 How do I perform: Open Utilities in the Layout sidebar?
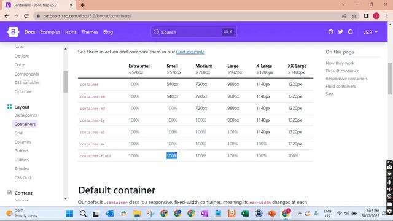(x=21, y=160)
